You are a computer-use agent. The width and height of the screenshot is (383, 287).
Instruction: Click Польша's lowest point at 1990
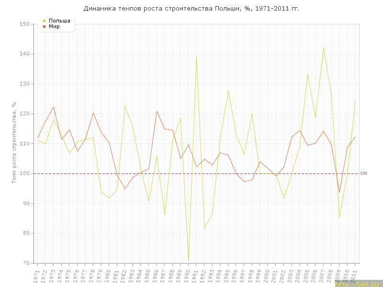click(188, 260)
